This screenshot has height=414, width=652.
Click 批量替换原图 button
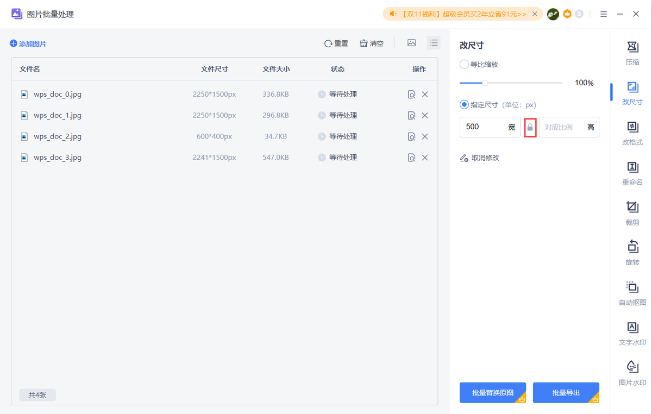pos(493,393)
